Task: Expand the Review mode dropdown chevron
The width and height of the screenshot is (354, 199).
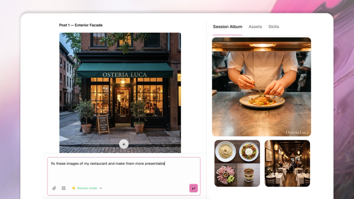Action: (x=101, y=188)
